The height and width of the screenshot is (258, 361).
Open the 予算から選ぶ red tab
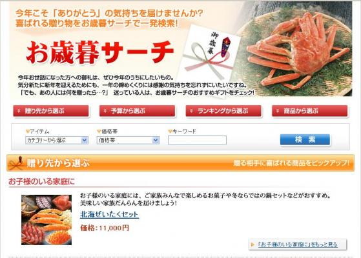pyautogui.click(x=137, y=111)
